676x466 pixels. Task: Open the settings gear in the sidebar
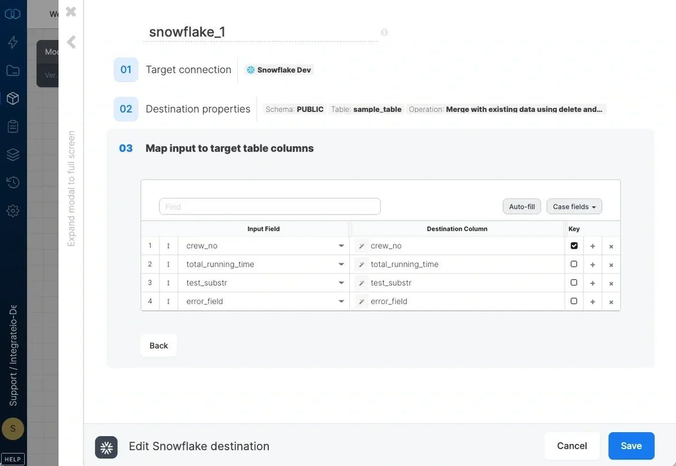click(12, 210)
